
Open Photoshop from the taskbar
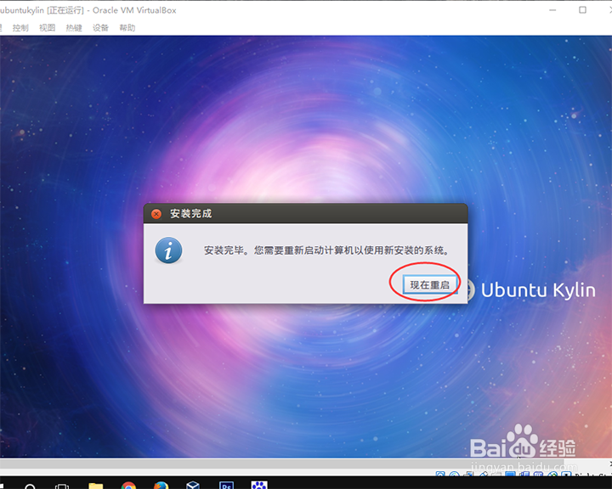click(x=227, y=485)
